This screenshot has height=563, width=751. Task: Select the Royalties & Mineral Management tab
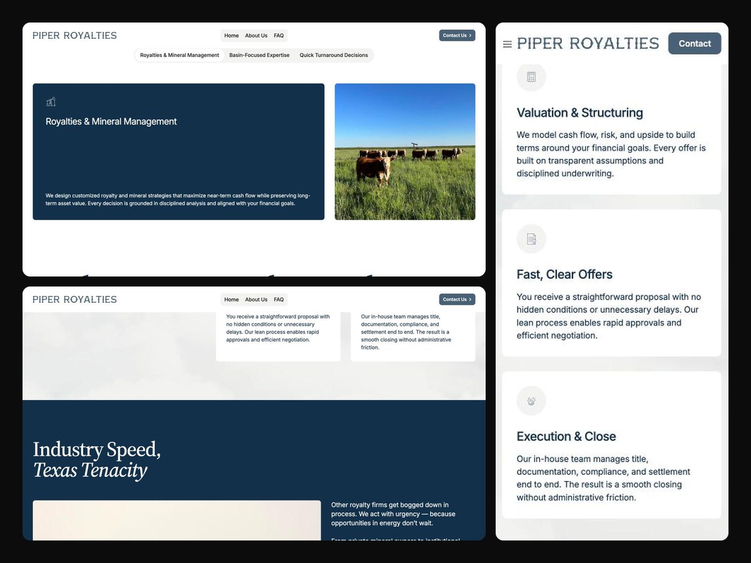click(180, 55)
